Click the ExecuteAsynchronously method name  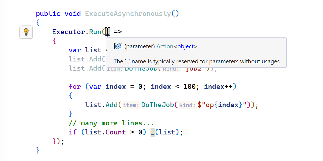tap(128, 13)
